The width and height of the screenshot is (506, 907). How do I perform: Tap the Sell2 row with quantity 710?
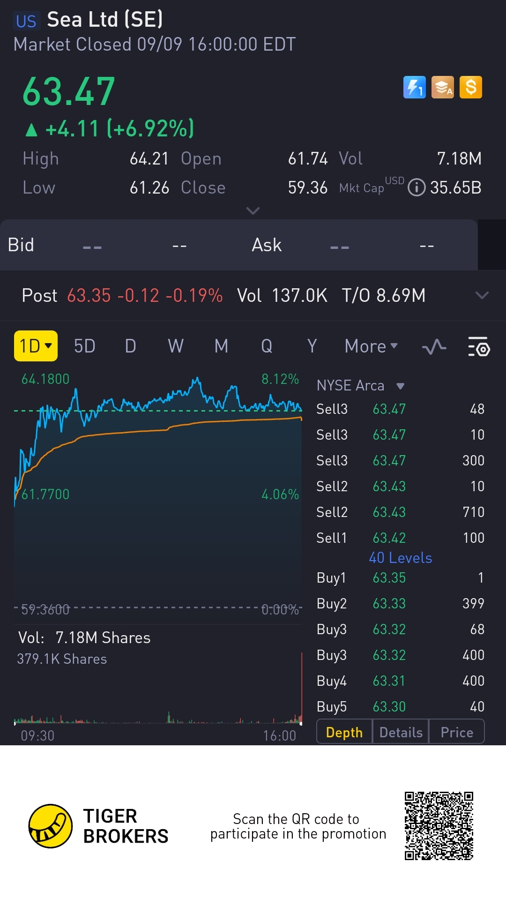pos(401,512)
